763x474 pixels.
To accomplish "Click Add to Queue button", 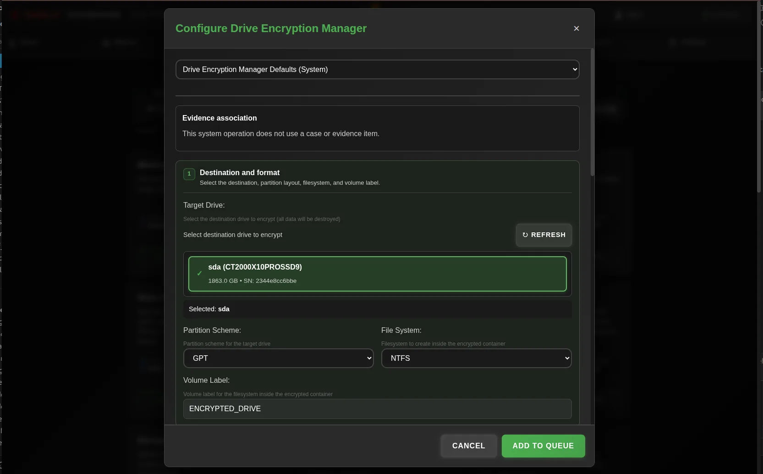I will pyautogui.click(x=543, y=446).
